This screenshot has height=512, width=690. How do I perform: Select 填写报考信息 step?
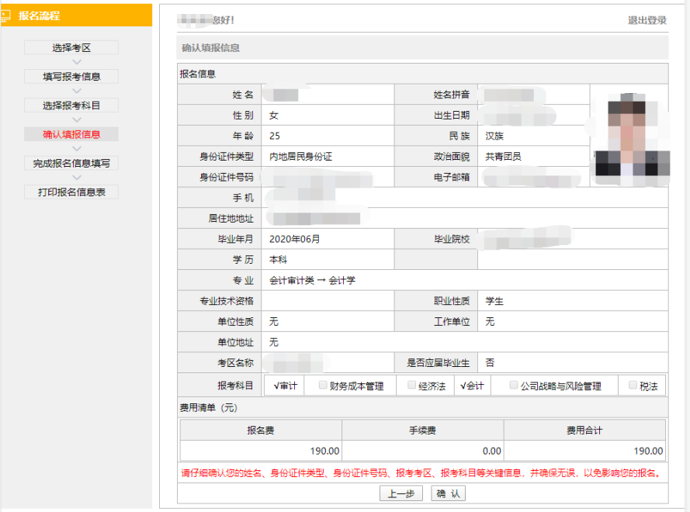70,76
